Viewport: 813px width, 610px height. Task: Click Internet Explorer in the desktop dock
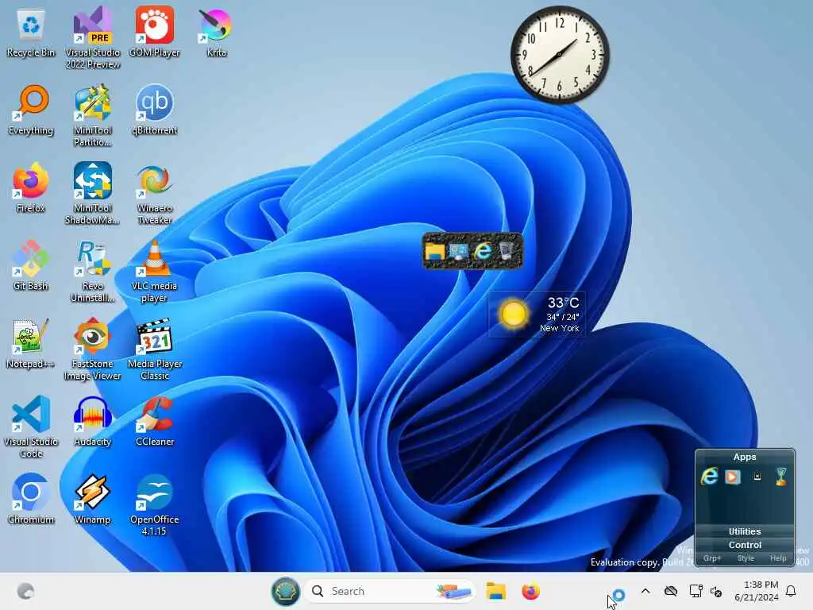coord(483,251)
